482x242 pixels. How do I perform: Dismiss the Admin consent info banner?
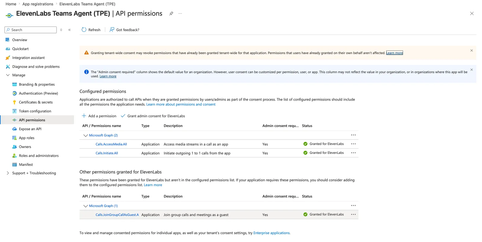pos(471,70)
